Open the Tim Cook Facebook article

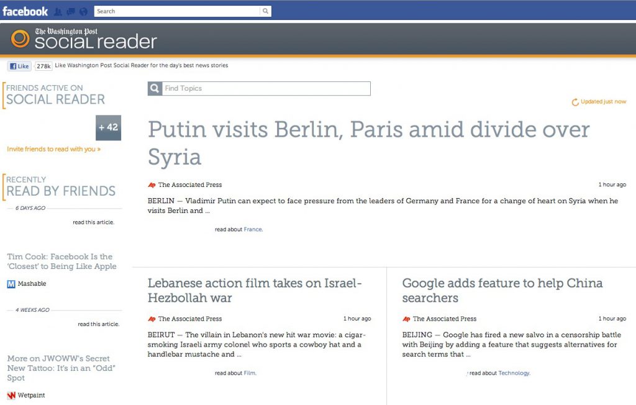click(x=61, y=262)
